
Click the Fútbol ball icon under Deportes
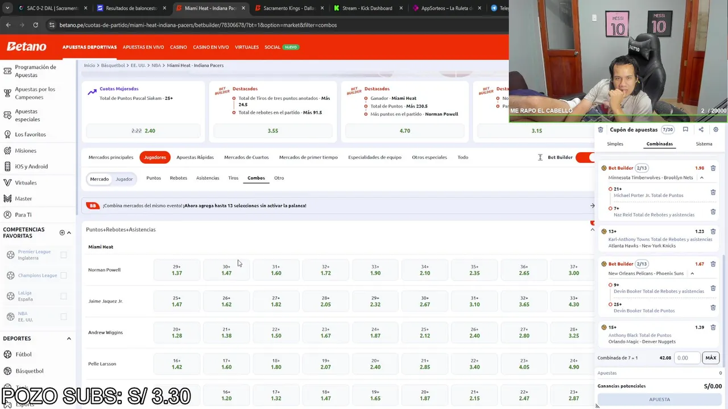pos(8,354)
